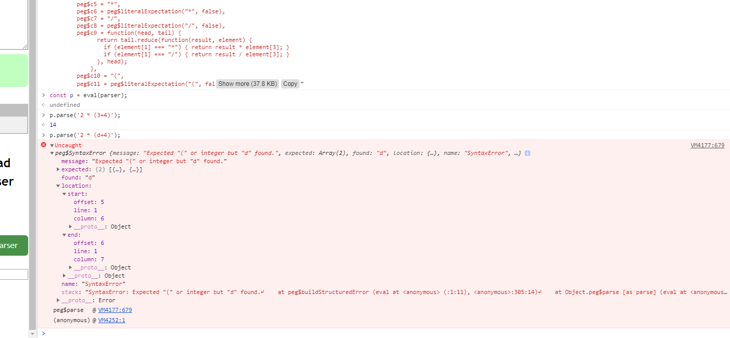
Task: Click the green parser button on the page
Action: pos(14,245)
